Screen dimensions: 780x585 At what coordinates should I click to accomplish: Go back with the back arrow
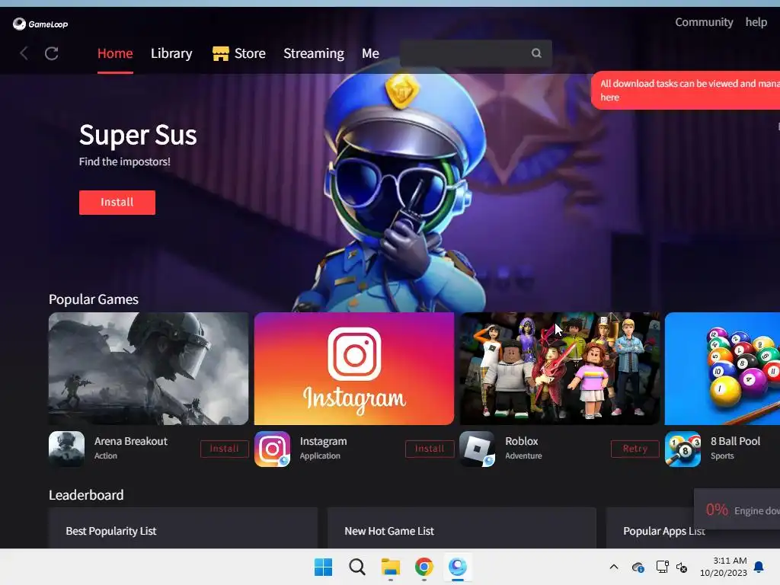24,53
